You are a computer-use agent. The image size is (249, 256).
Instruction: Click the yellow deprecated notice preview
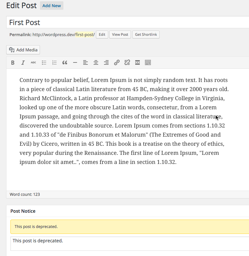[x=130, y=227]
